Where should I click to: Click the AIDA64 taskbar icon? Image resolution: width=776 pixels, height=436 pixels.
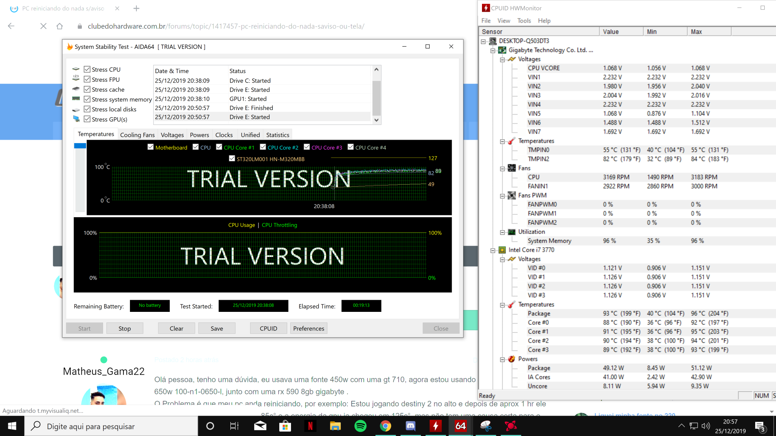(x=460, y=426)
